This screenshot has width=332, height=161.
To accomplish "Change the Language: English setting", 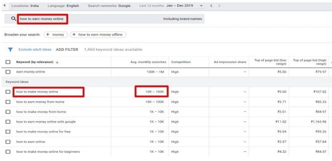I will click(63, 6).
